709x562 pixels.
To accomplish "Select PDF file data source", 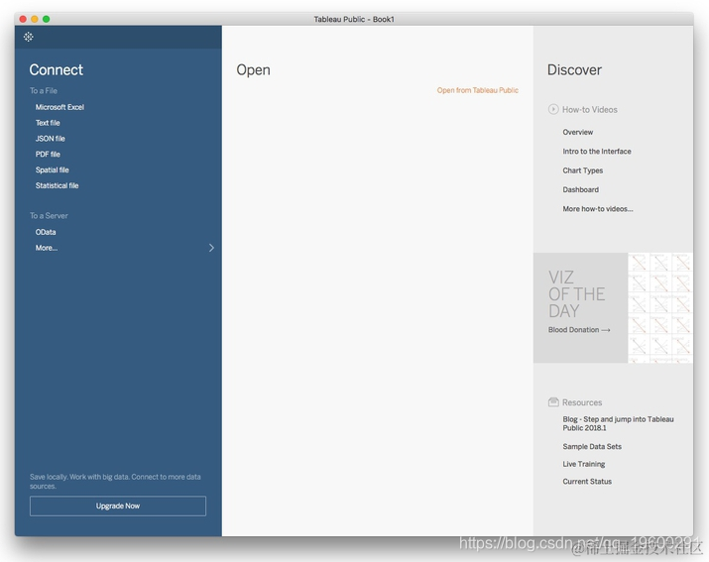I will [x=48, y=155].
